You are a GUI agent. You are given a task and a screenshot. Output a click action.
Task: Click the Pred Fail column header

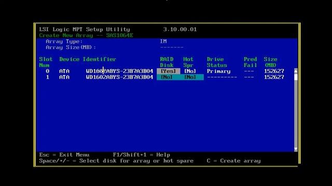click(250, 62)
